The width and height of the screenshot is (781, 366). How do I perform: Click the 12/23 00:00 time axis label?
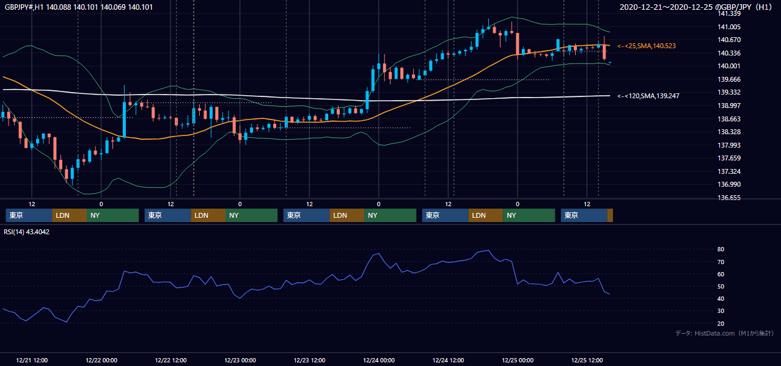tap(240, 360)
